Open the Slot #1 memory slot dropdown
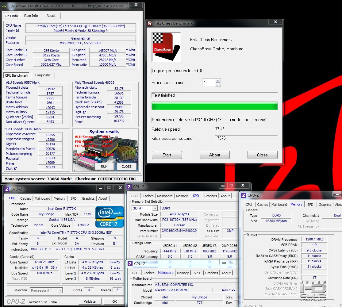This screenshot has width=342, height=307. pos(155,208)
